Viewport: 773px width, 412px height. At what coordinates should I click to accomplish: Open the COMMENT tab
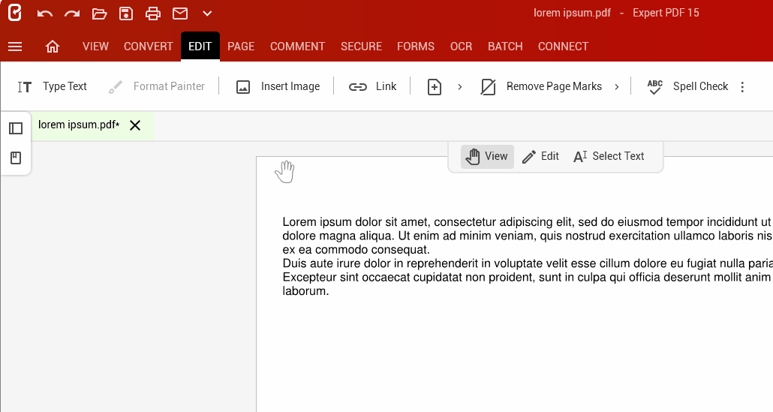coord(297,47)
